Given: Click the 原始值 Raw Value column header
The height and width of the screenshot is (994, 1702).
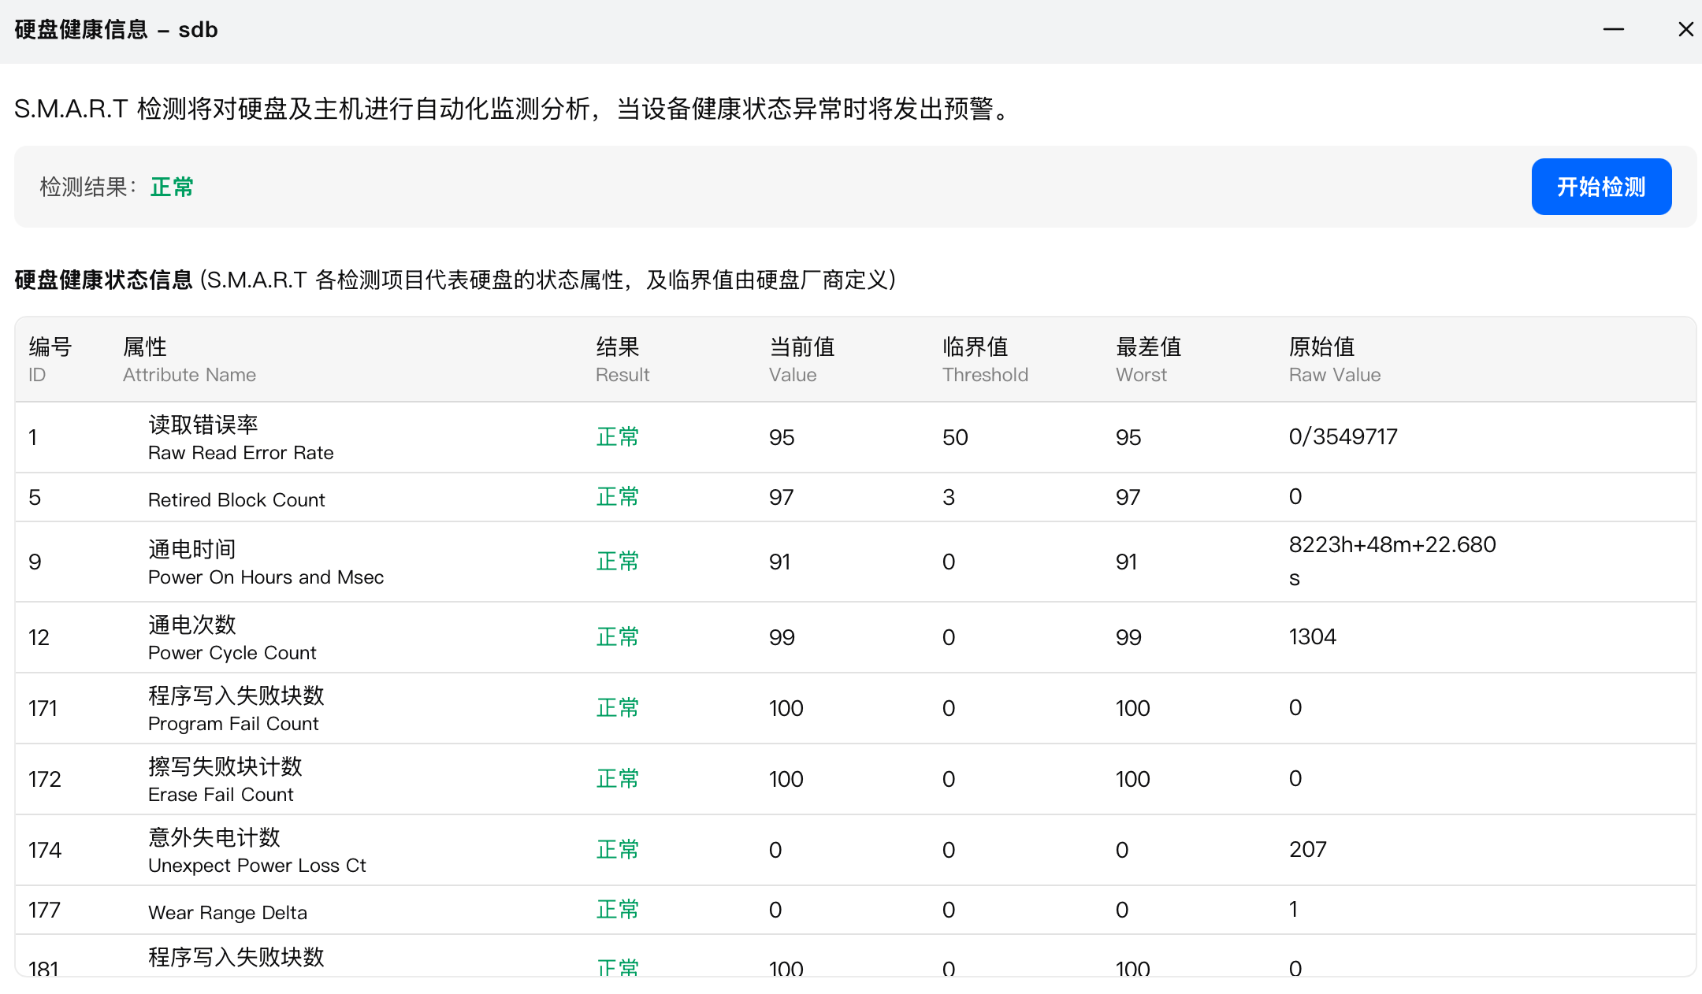Looking at the screenshot, I should [1334, 359].
